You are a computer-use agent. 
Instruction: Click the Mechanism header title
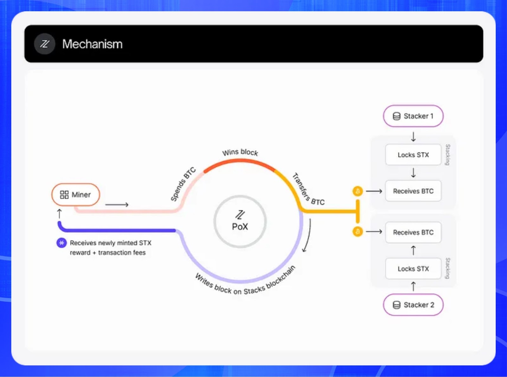click(x=92, y=44)
